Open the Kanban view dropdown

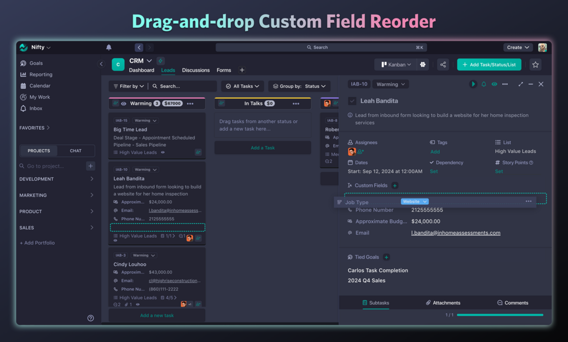click(396, 64)
